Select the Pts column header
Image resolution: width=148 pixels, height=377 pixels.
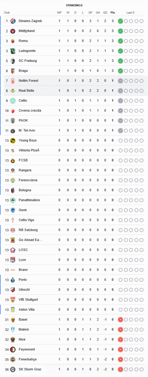(x=113, y=12)
